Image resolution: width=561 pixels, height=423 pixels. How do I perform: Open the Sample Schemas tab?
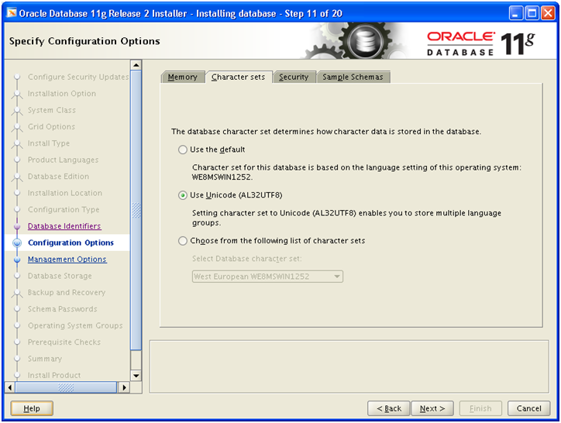[x=353, y=77]
